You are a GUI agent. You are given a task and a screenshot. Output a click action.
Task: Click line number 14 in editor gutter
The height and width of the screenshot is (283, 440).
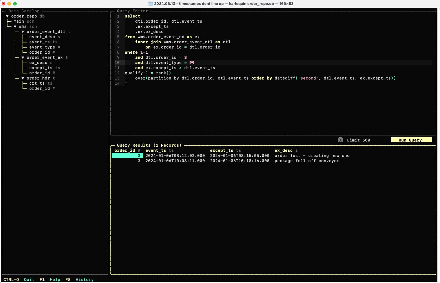pos(117,84)
